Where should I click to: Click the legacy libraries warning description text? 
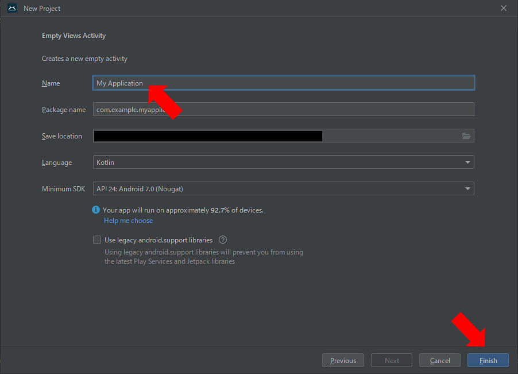pyautogui.click(x=204, y=257)
